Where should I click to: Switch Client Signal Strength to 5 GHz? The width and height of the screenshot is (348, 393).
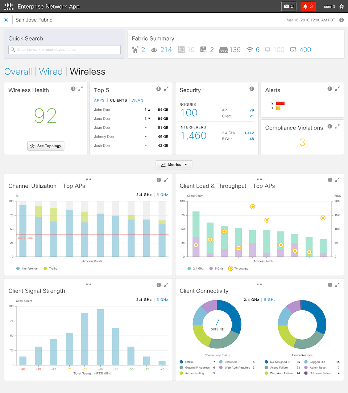(x=162, y=300)
